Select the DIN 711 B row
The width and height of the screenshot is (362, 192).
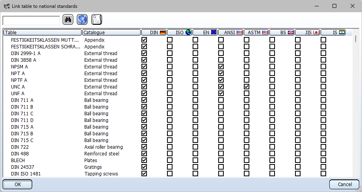click(22, 107)
